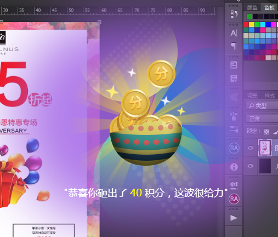Switch to the 样式 tab
This screenshot has height=237, width=278.
click(x=270, y=95)
